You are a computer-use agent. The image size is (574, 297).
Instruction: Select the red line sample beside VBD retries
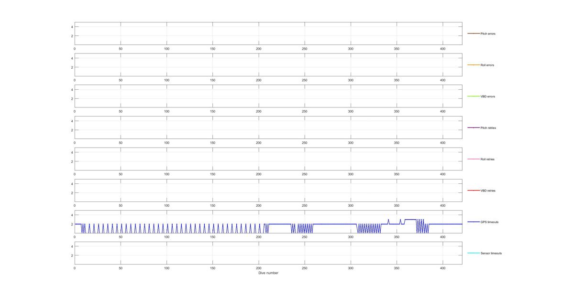tap(474, 191)
